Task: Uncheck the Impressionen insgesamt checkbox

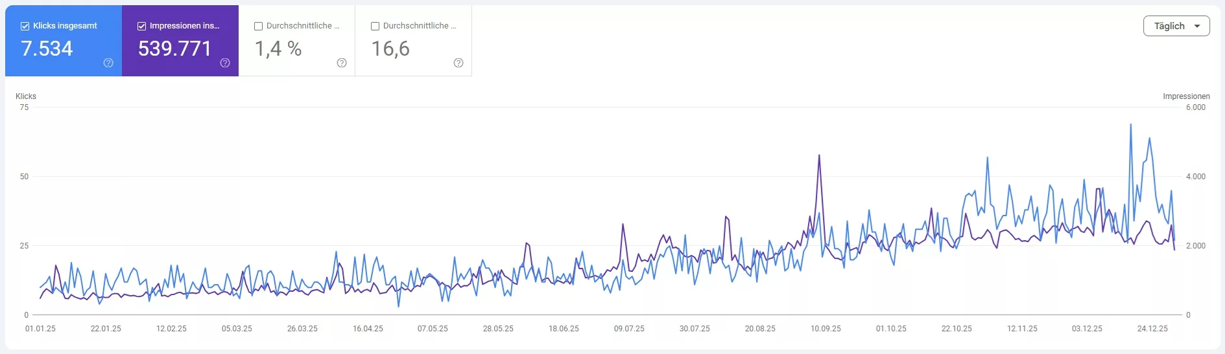Action: [x=141, y=26]
